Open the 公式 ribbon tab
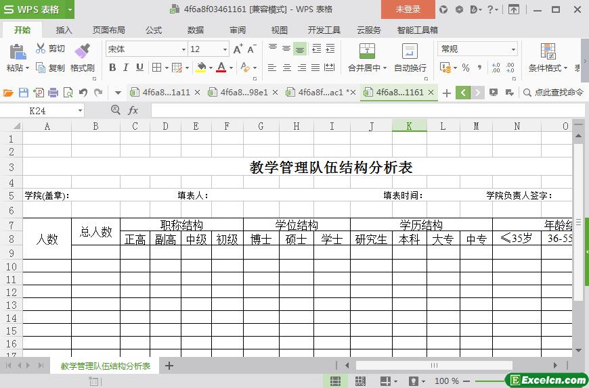589x388 pixels. (154, 30)
